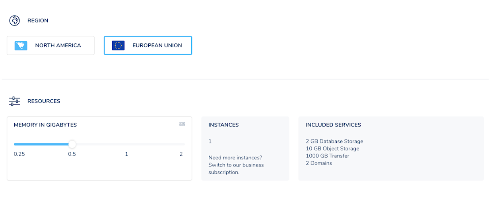Click the INCLUDED SERVICES heading

(x=333, y=125)
